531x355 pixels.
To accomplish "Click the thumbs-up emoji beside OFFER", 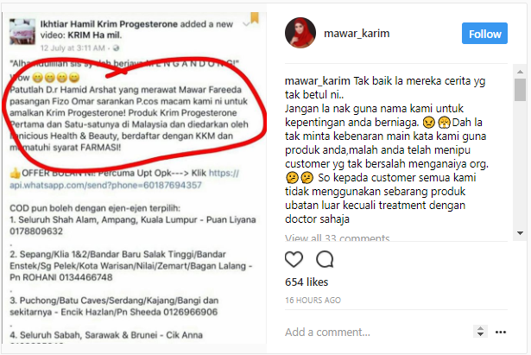I will [x=15, y=174].
